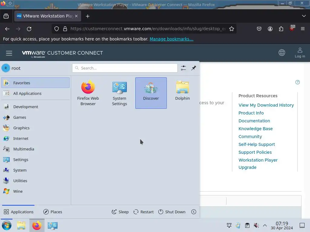Click the application launcher start button
Screen dimensions: 310x232
coord(7,225)
